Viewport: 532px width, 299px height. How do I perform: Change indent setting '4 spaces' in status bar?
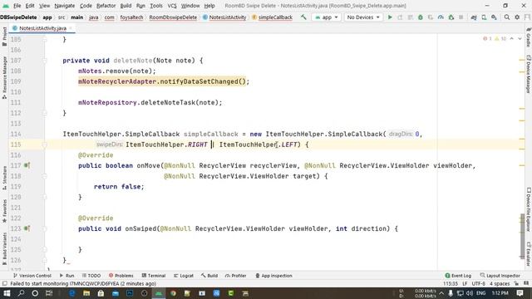click(500, 283)
